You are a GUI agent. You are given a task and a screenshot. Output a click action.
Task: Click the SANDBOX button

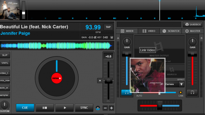[193, 24]
